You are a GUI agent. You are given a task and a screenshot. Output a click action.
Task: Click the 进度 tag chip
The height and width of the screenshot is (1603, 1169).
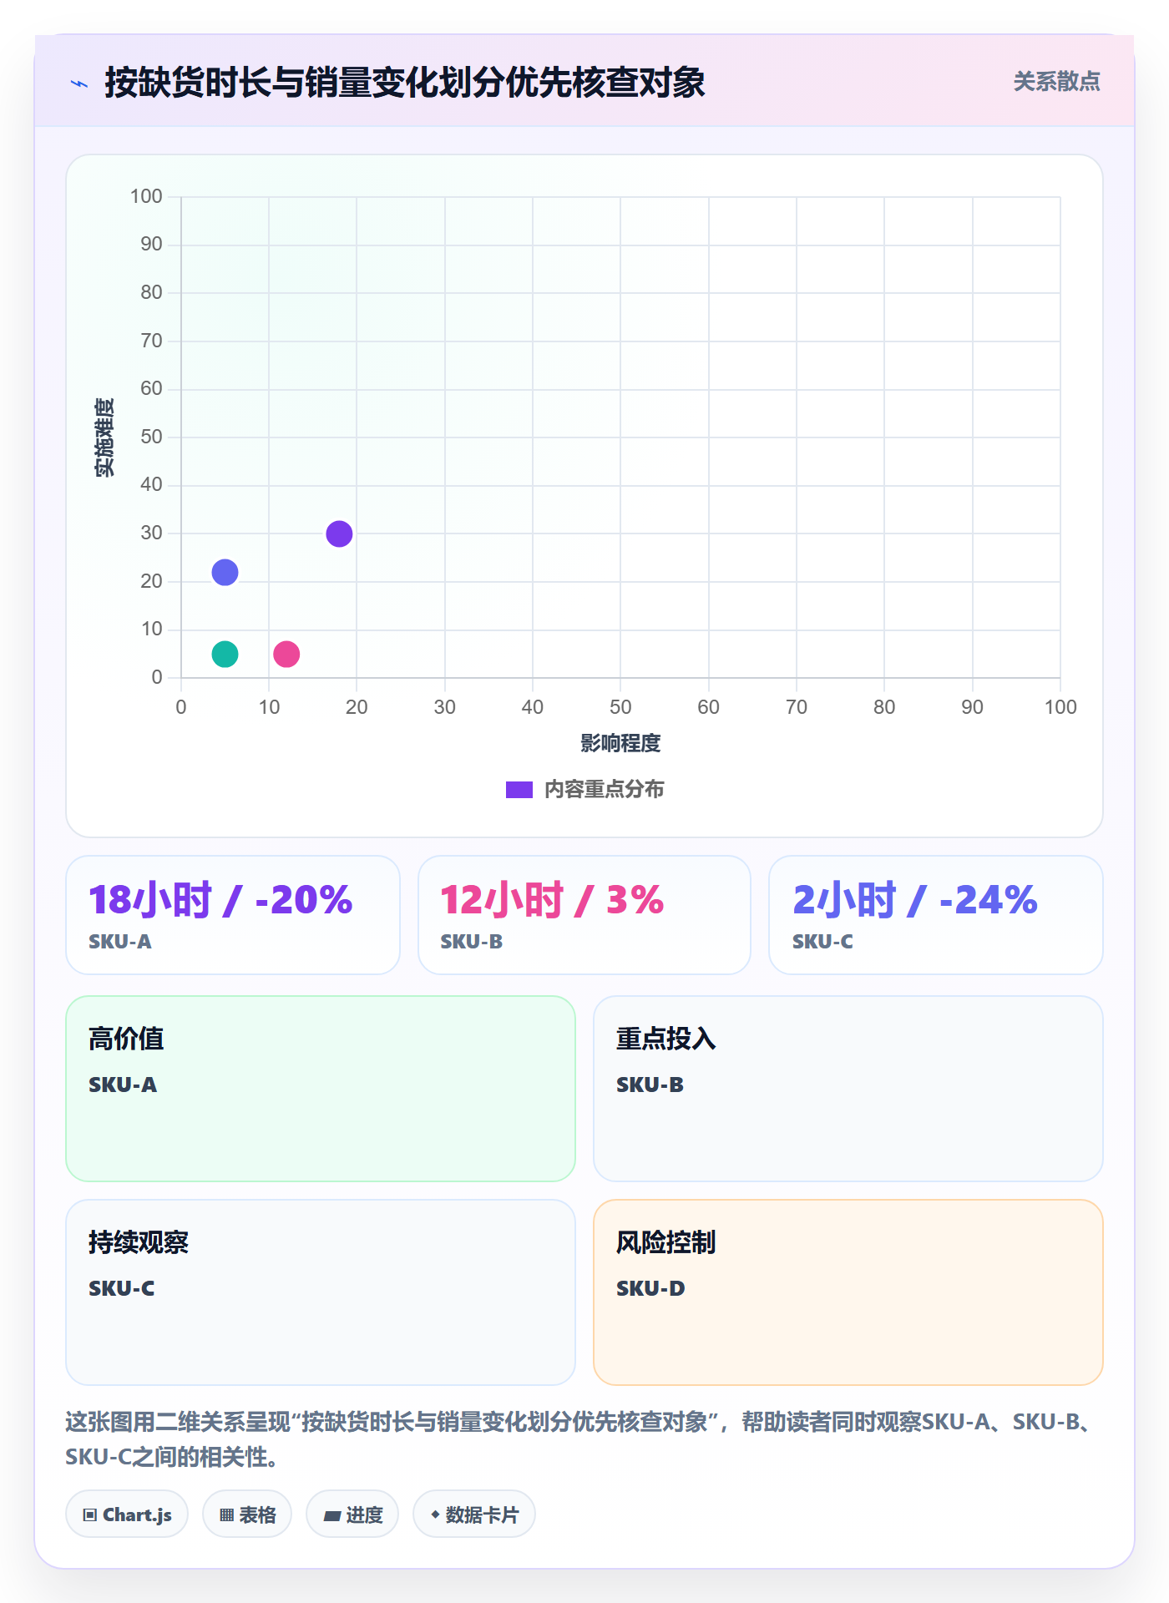click(352, 1515)
